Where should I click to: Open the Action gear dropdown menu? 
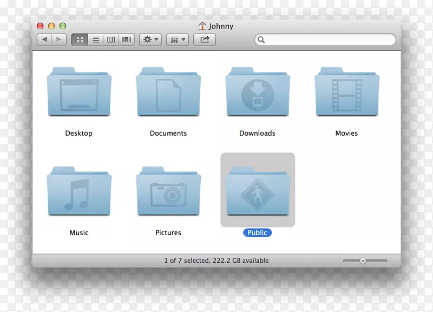pyautogui.click(x=150, y=39)
